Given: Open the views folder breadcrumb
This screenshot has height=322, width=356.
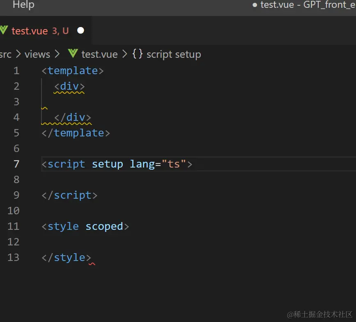Looking at the screenshot, I should coord(37,54).
